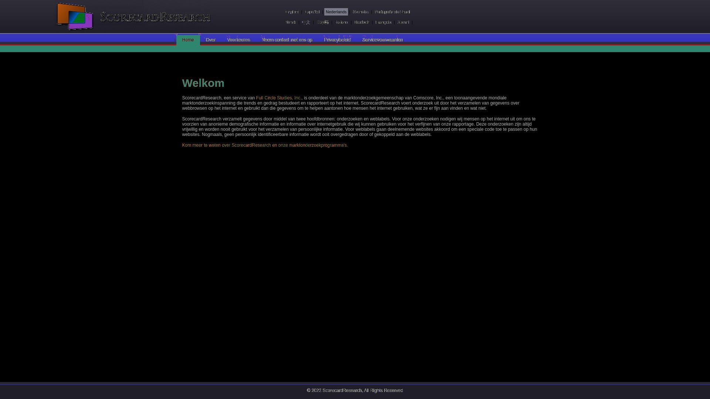The width and height of the screenshot is (710, 399).
Task: Switch language to Italiano
Action: pos(342,22)
